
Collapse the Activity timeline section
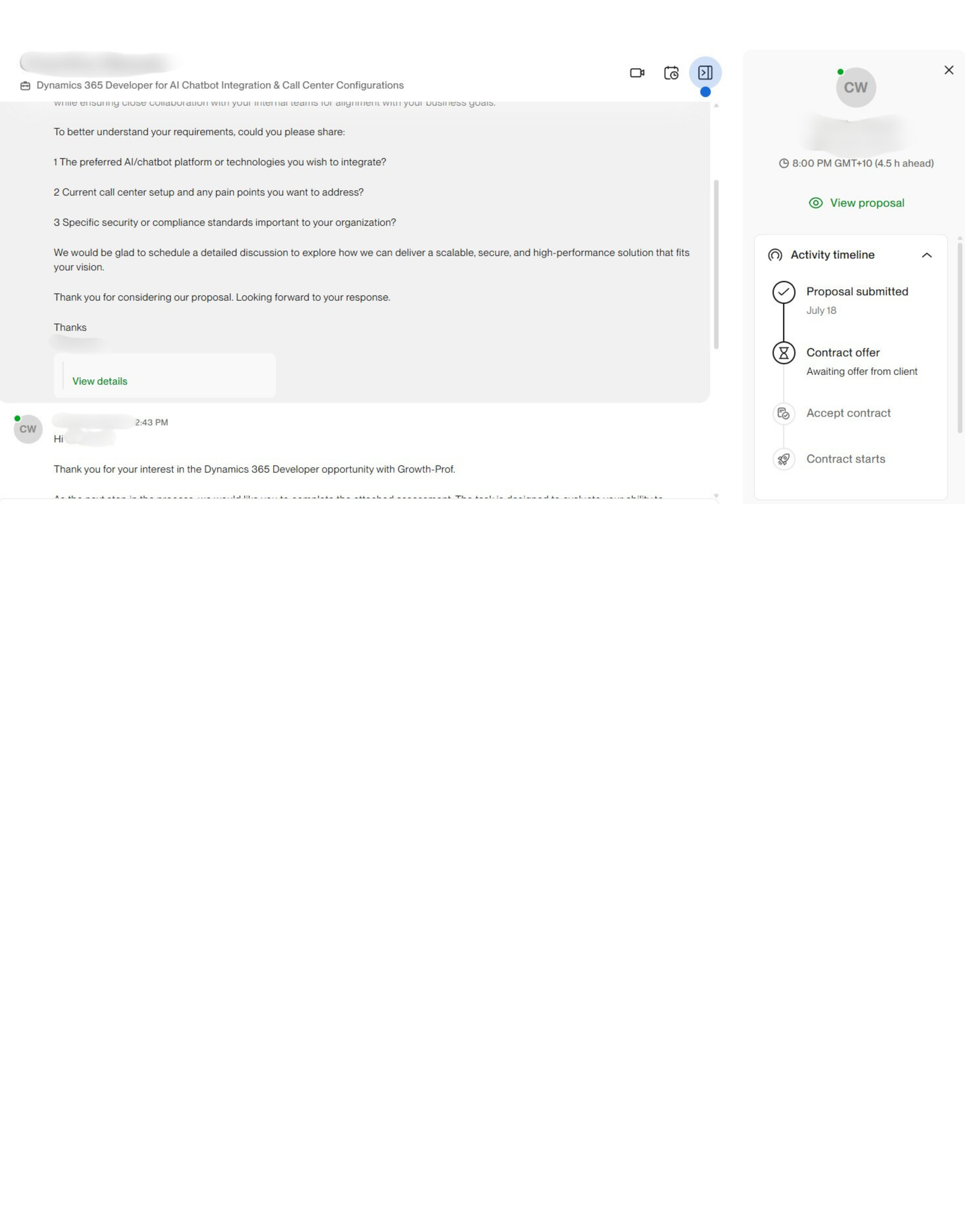(x=927, y=255)
